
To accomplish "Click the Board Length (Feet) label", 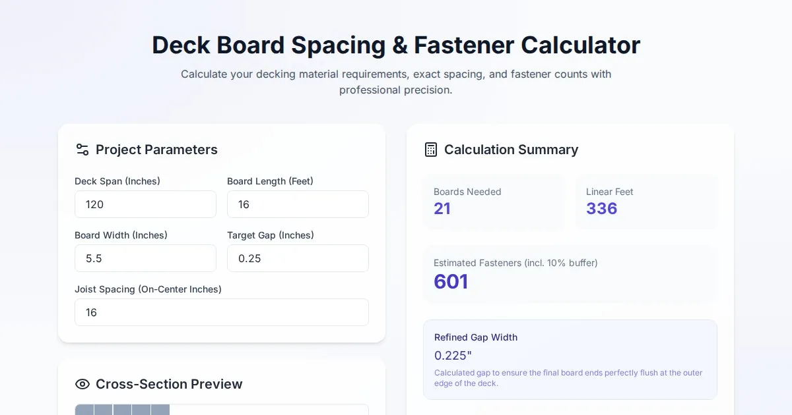I will (x=270, y=181).
